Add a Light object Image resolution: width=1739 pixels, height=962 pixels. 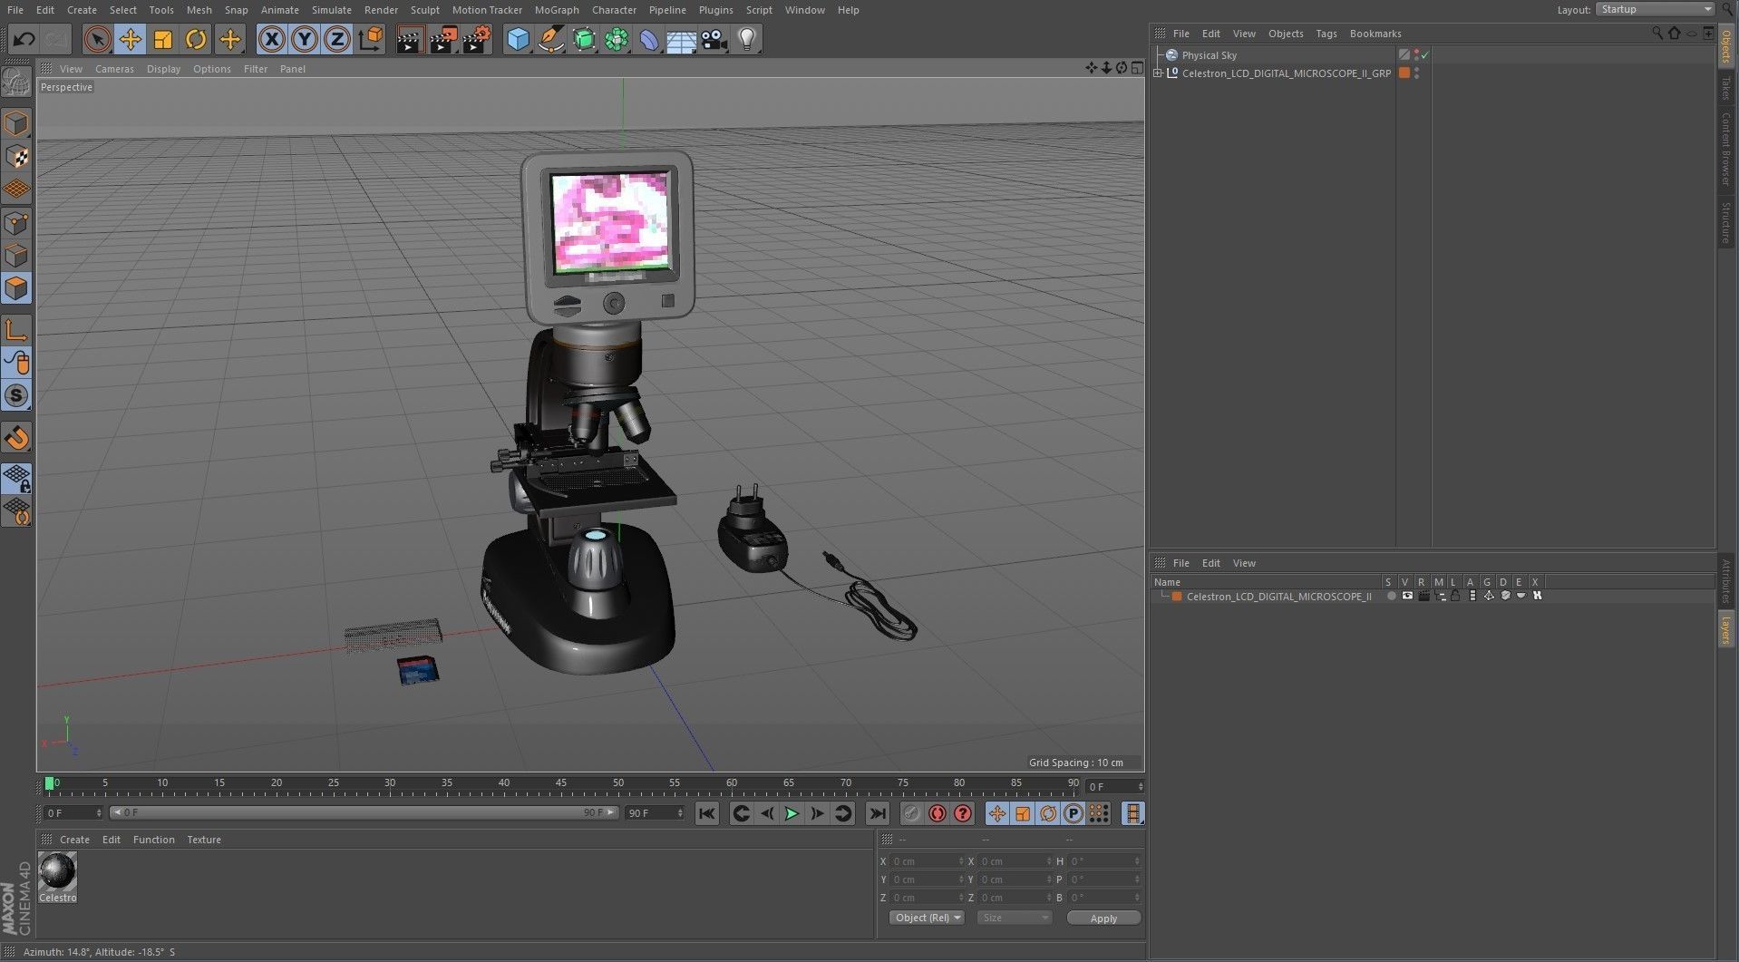pos(747,39)
